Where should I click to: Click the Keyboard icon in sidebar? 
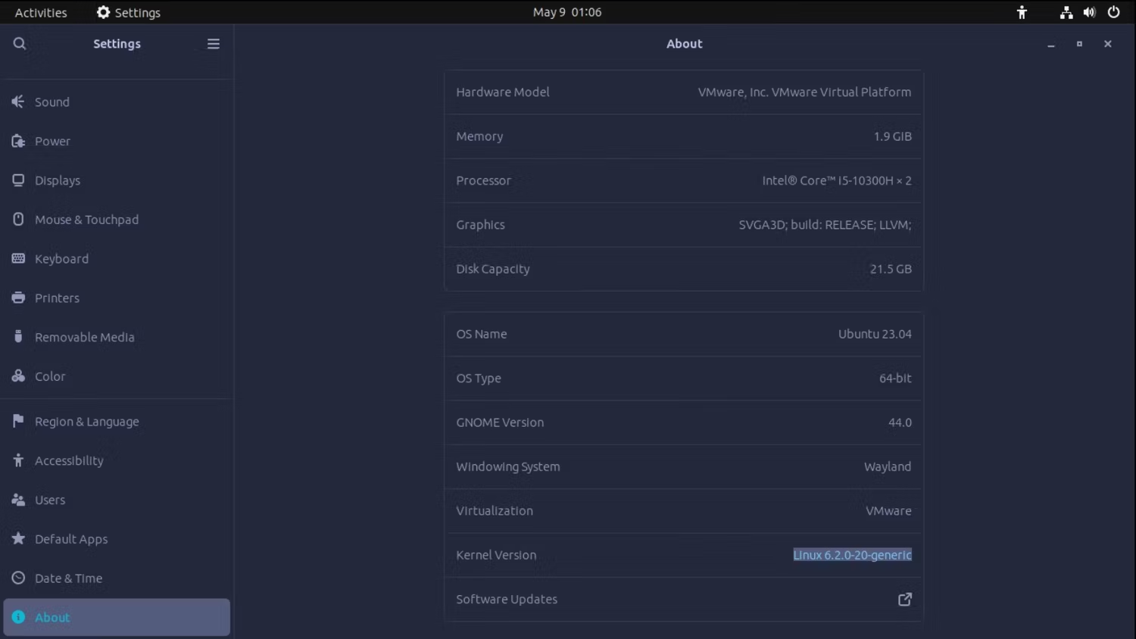[18, 259]
